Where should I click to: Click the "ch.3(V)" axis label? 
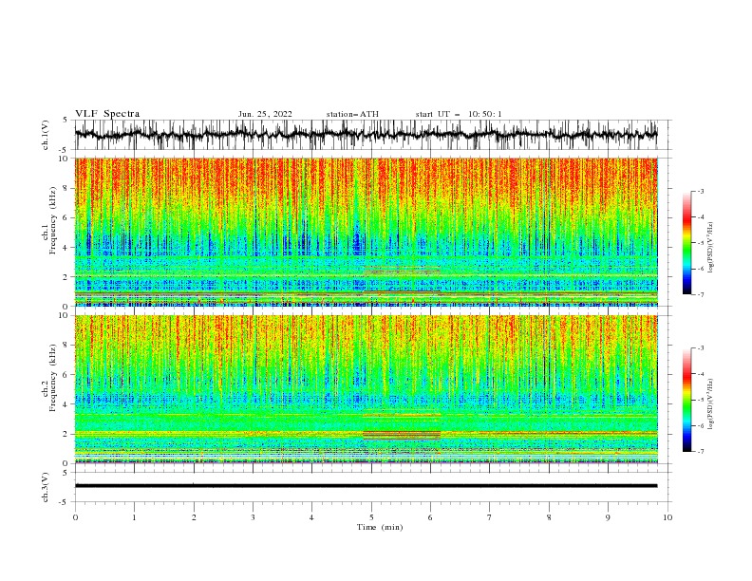click(x=46, y=487)
